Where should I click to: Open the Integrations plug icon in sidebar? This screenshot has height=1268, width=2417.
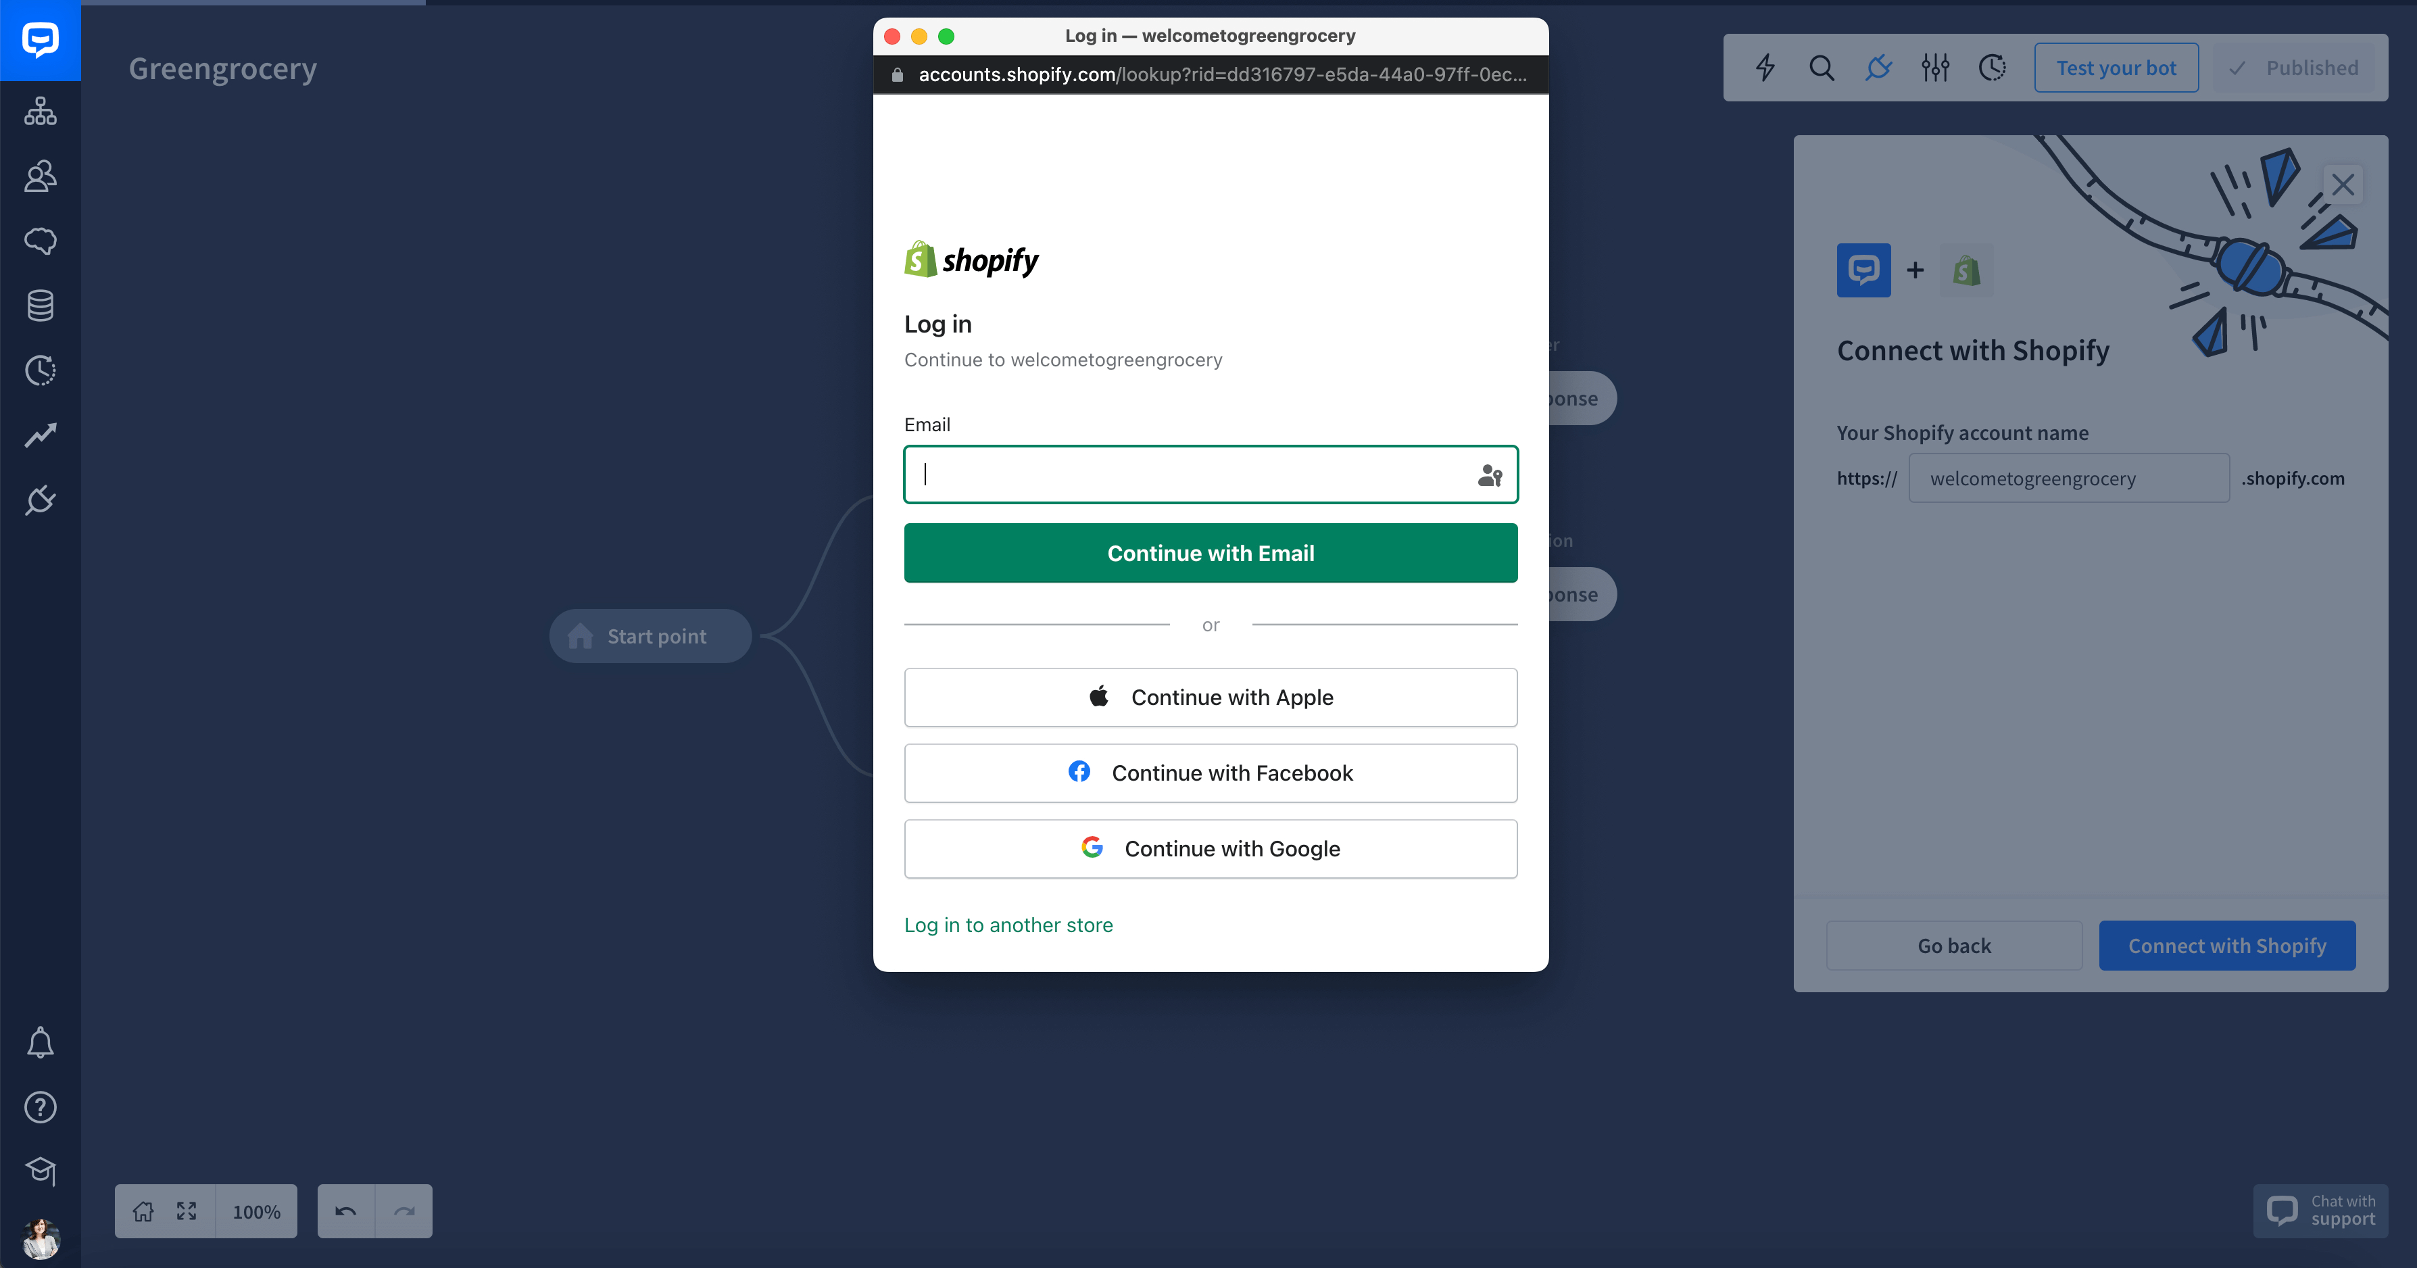41,499
